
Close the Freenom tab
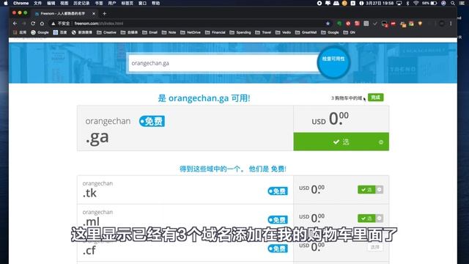point(94,13)
